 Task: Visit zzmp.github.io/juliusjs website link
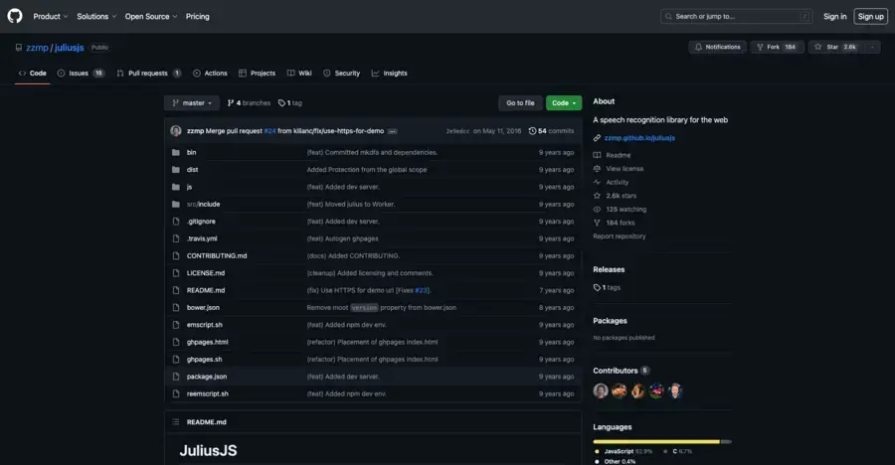[639, 137]
